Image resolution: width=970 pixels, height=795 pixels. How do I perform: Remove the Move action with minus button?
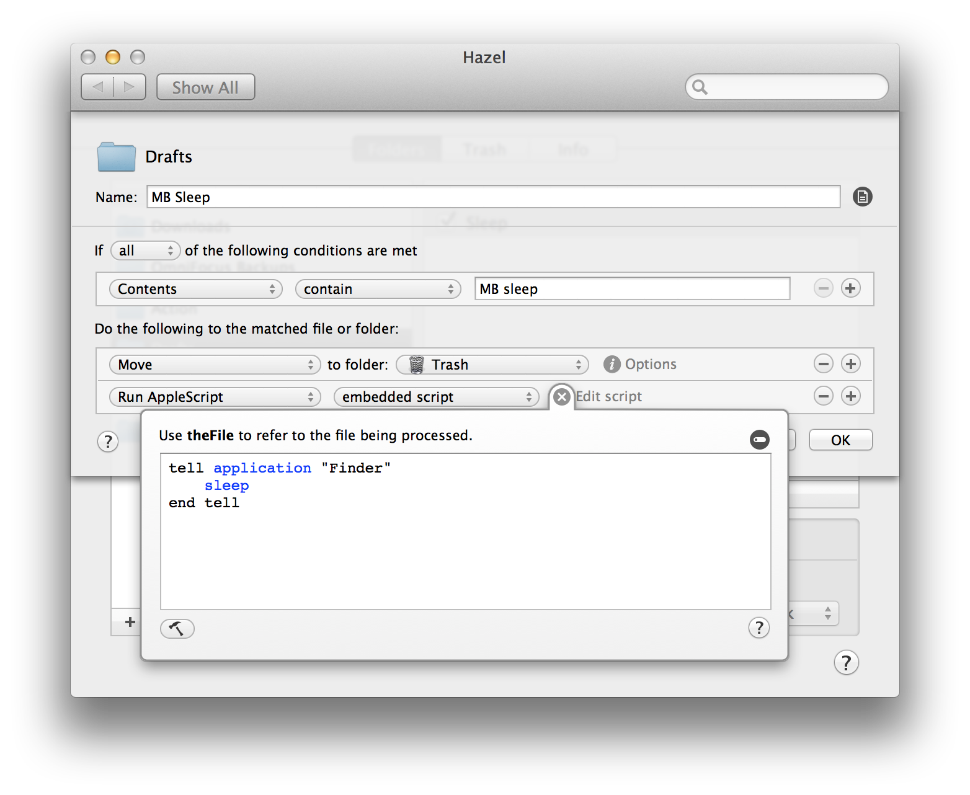823,364
